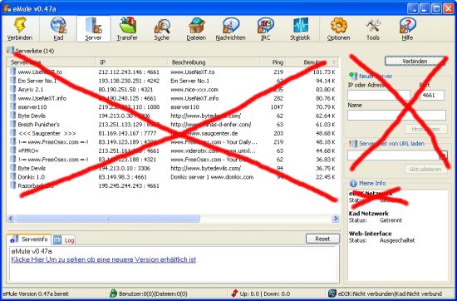The image size is (457, 301).
Task: Sort by the Ping column header
Action: tap(273, 62)
